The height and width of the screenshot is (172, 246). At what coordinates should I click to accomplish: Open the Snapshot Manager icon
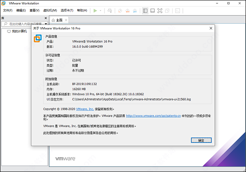pos(135,11)
